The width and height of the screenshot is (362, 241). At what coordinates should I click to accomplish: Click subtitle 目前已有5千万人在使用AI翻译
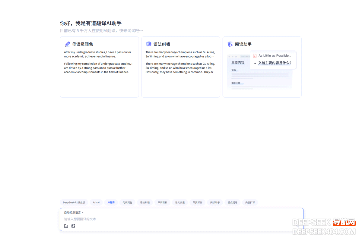[x=101, y=30]
